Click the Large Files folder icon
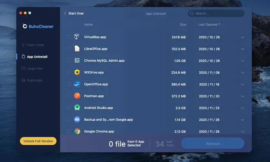Image resolution: width=270 pixels, height=162 pixels. pyautogui.click(x=23, y=68)
